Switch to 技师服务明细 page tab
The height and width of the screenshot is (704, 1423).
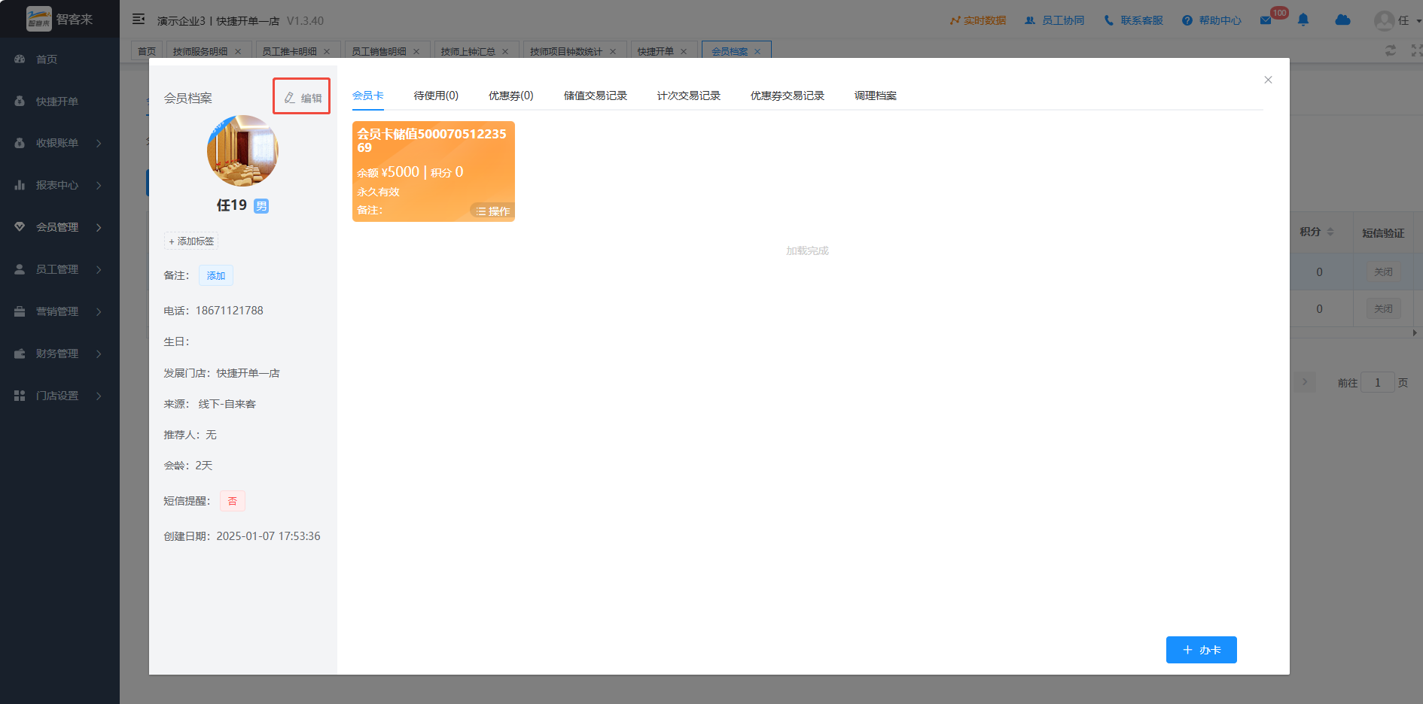pos(200,51)
